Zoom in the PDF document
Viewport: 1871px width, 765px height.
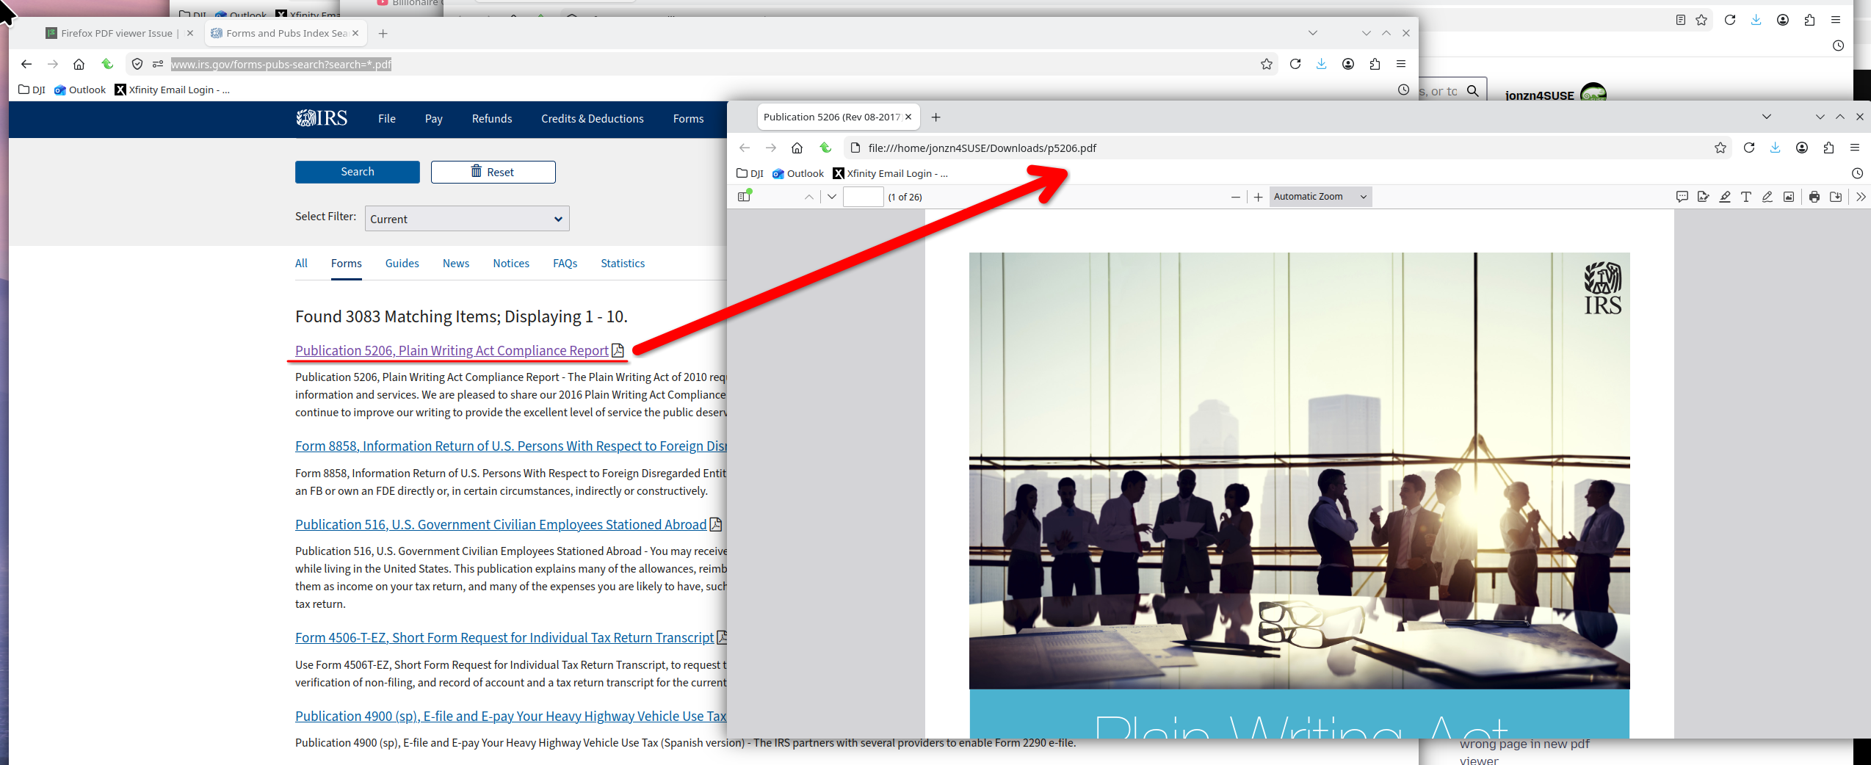click(1259, 197)
